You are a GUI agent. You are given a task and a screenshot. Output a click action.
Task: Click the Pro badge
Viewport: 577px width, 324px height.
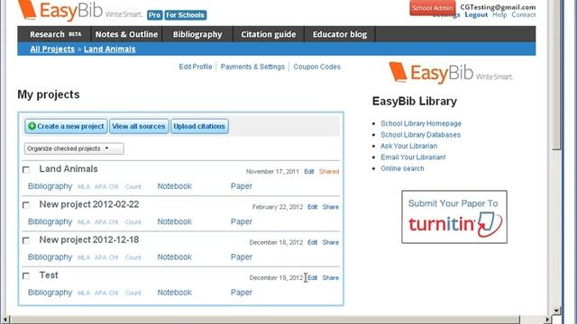(x=154, y=15)
